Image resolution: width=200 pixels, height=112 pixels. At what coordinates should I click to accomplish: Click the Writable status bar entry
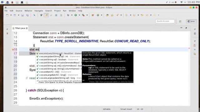coord(107,109)
